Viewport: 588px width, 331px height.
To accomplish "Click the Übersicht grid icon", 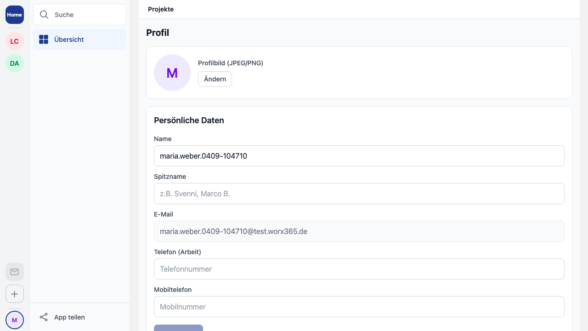I will [44, 40].
